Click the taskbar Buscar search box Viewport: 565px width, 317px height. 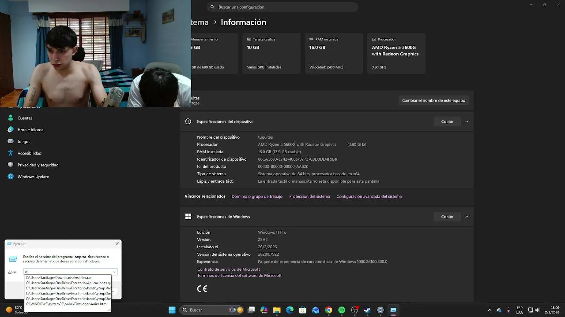click(x=212, y=310)
